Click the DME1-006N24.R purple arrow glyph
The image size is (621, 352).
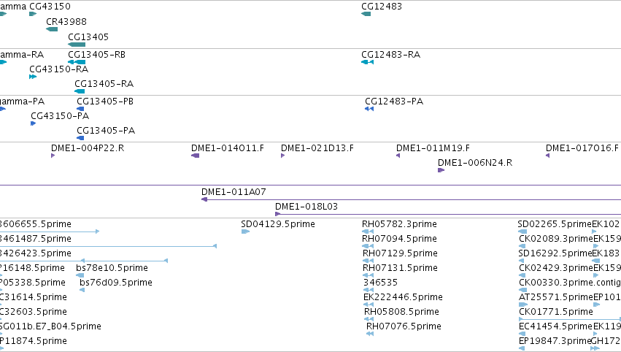pos(441,170)
